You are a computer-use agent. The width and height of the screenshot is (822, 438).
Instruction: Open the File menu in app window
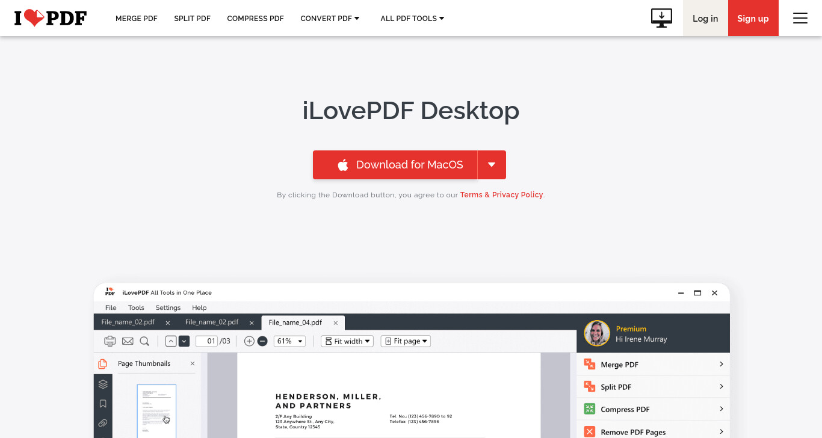pyautogui.click(x=111, y=307)
